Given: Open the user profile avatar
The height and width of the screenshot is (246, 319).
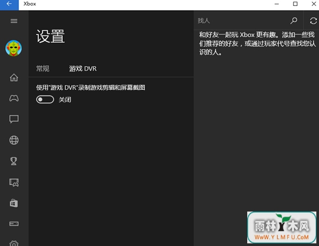Looking at the screenshot, I should [x=14, y=48].
